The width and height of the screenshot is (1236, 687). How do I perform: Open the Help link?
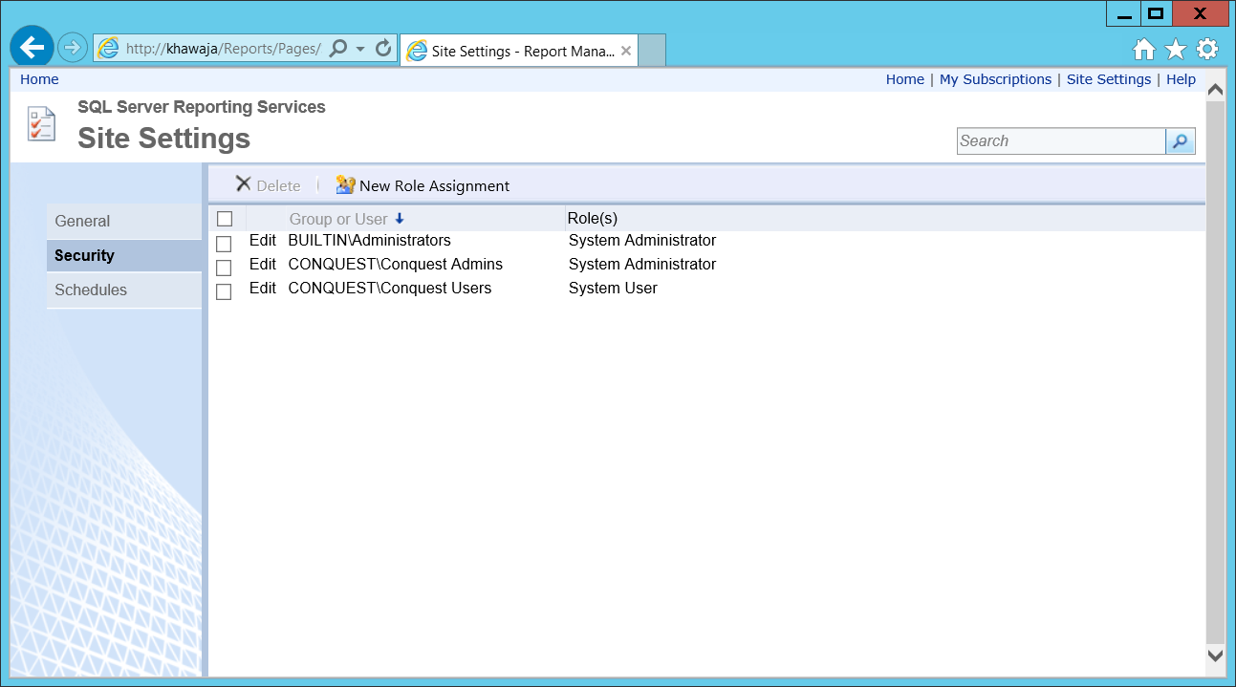click(1181, 79)
